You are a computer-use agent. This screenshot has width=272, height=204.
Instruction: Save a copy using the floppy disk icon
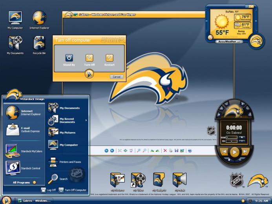coord(176,151)
